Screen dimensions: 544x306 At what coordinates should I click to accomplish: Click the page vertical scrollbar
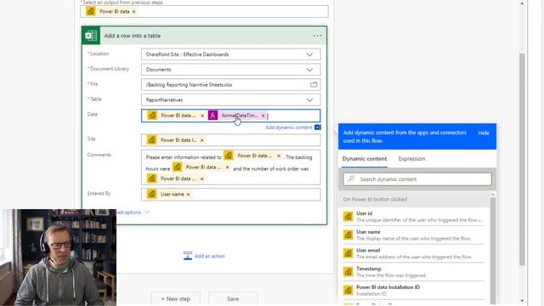tap(522, 160)
